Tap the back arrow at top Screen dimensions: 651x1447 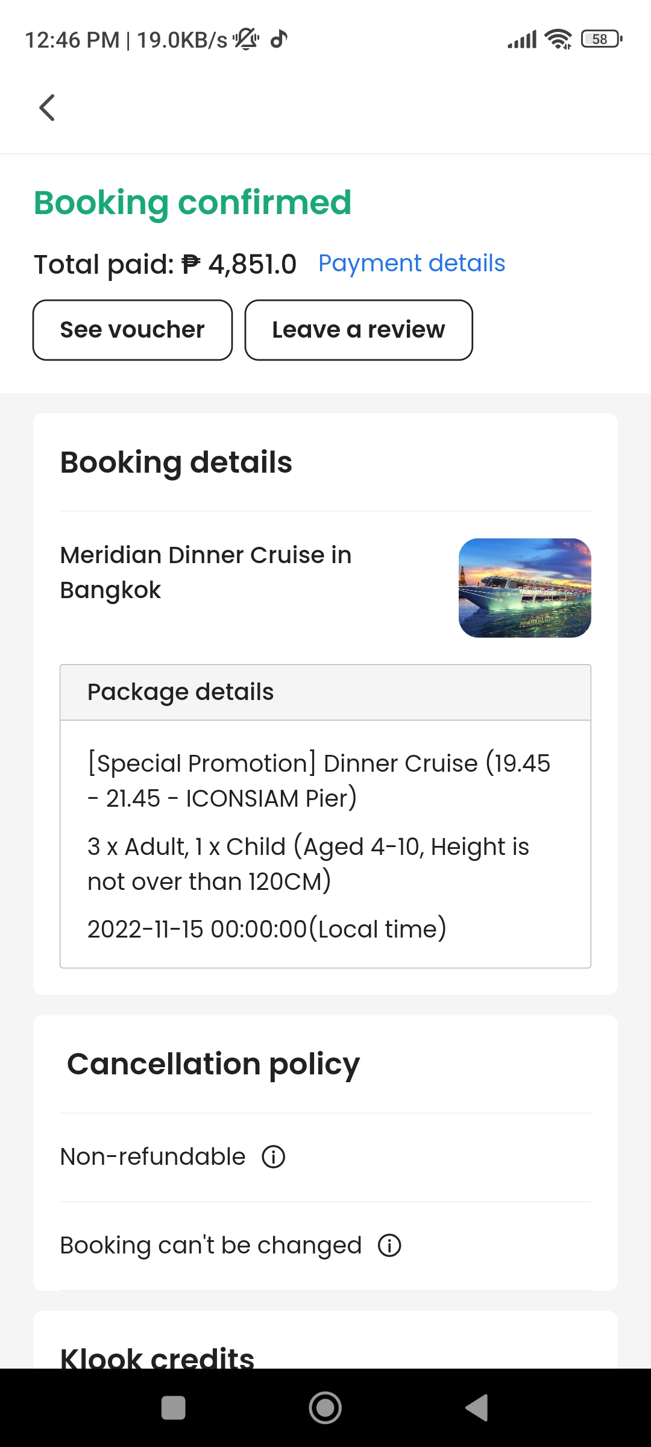tap(47, 108)
